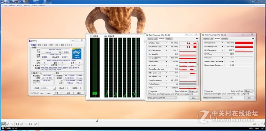Switch to the 显卡 tab in CPU-Z
This screenshot has width=266, height=131.
(x=63, y=45)
